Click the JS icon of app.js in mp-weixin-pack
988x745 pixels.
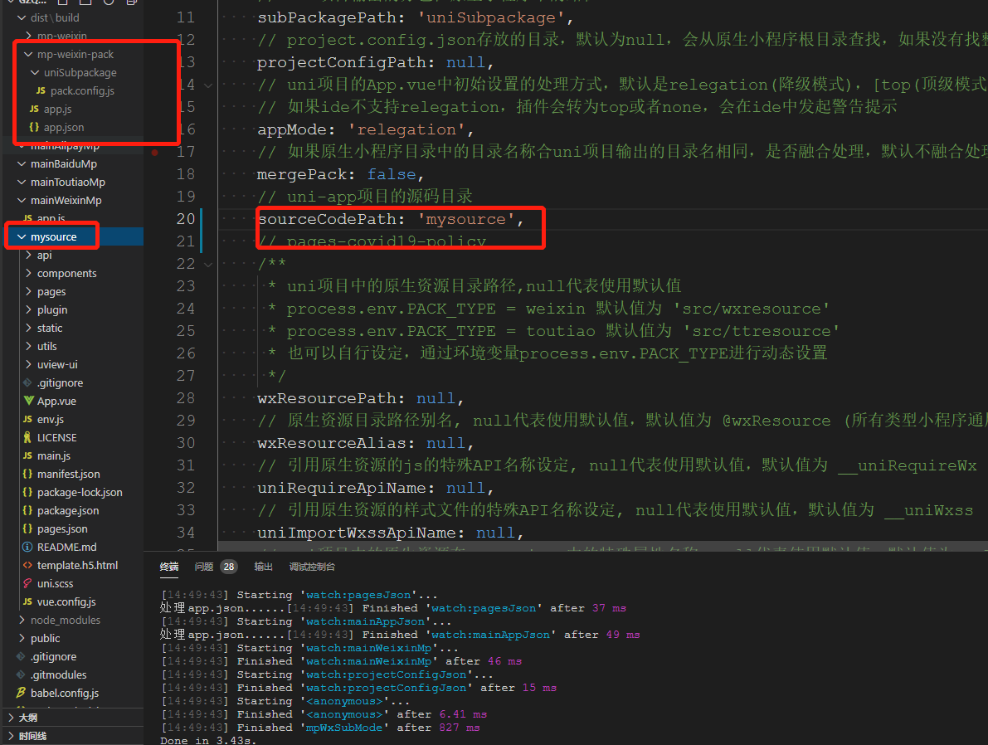34,109
